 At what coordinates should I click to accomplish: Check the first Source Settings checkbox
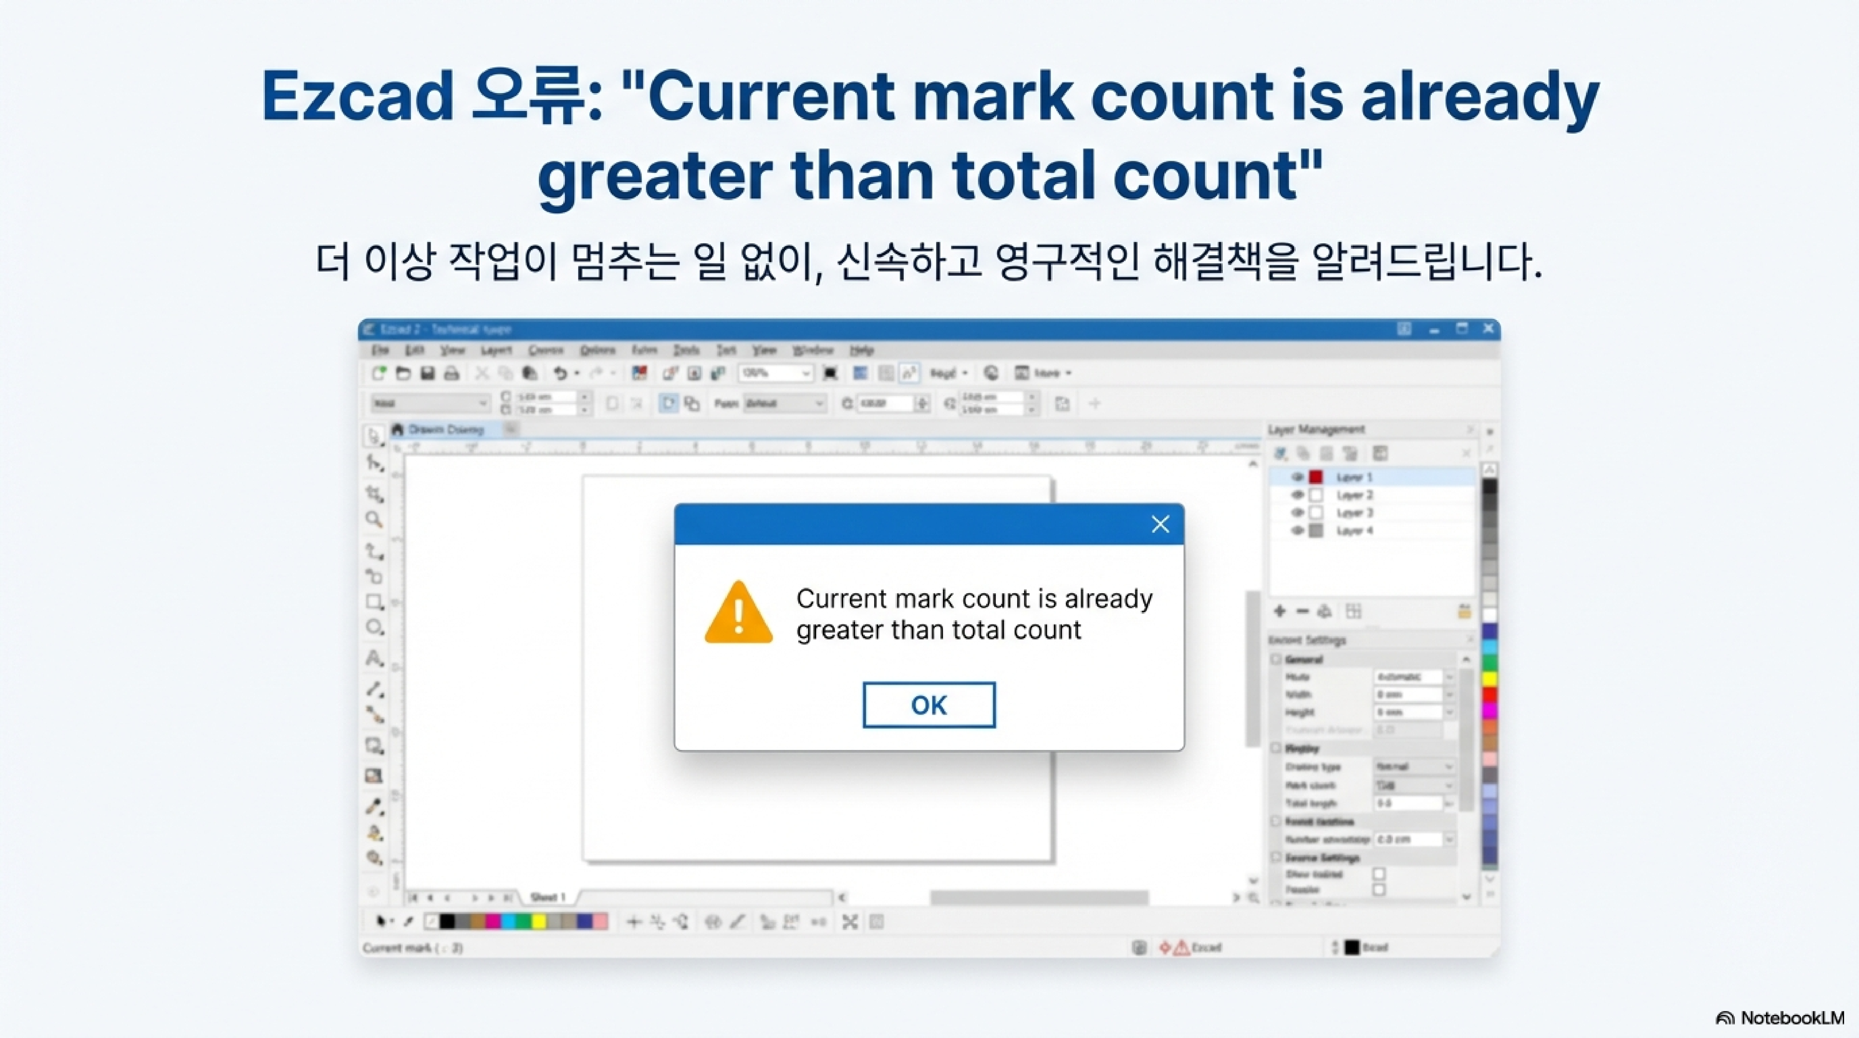1379,874
